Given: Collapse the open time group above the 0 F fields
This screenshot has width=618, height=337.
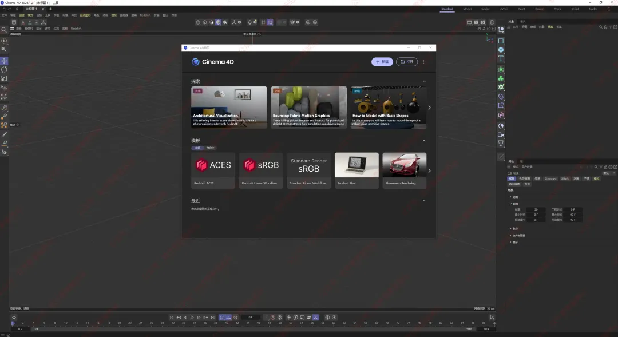Looking at the screenshot, I should point(510,204).
